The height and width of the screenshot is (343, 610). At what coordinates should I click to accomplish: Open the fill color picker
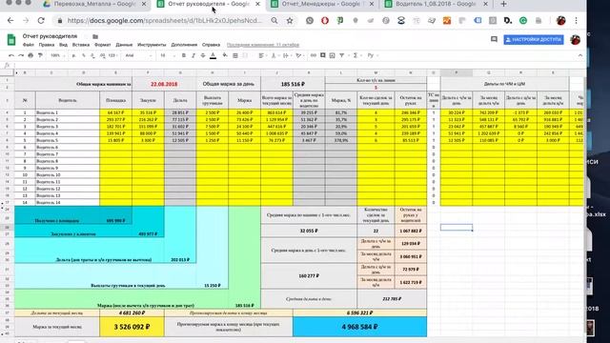click(225, 55)
